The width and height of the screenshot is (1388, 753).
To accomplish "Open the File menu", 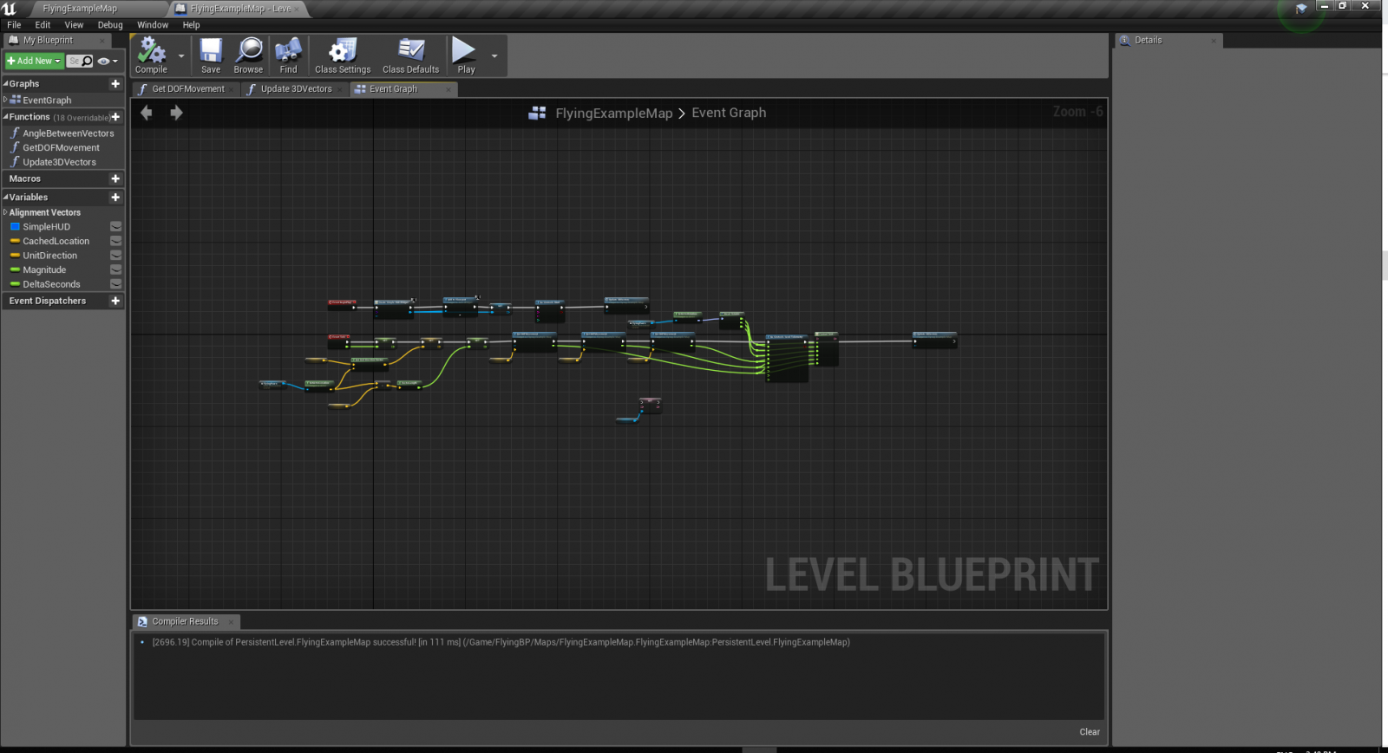I will coord(14,25).
